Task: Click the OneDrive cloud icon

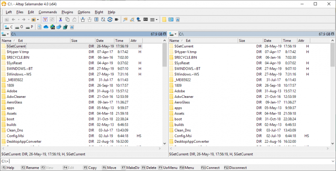Action: [46, 27]
